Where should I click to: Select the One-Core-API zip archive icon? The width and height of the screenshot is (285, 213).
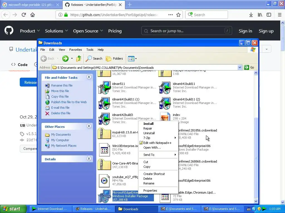pyautogui.click(x=104, y=165)
